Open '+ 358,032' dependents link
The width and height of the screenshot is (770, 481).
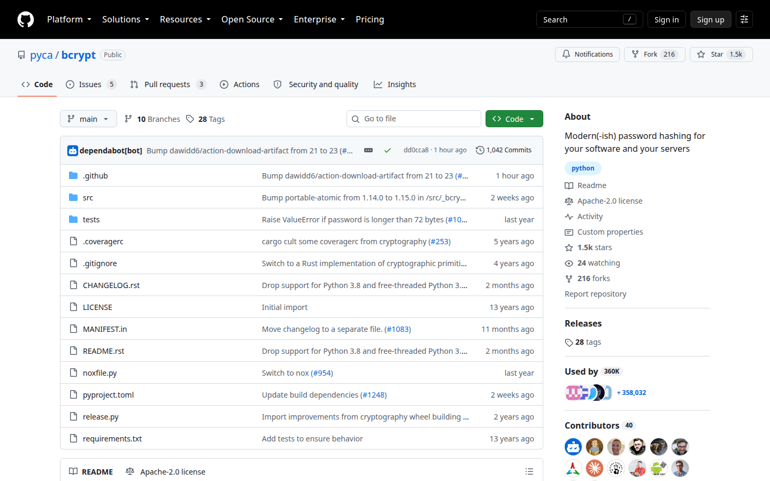[632, 392]
